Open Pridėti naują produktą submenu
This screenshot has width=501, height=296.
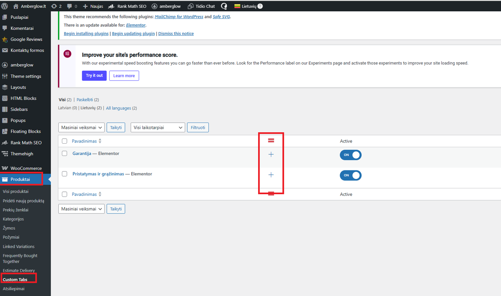24,200
